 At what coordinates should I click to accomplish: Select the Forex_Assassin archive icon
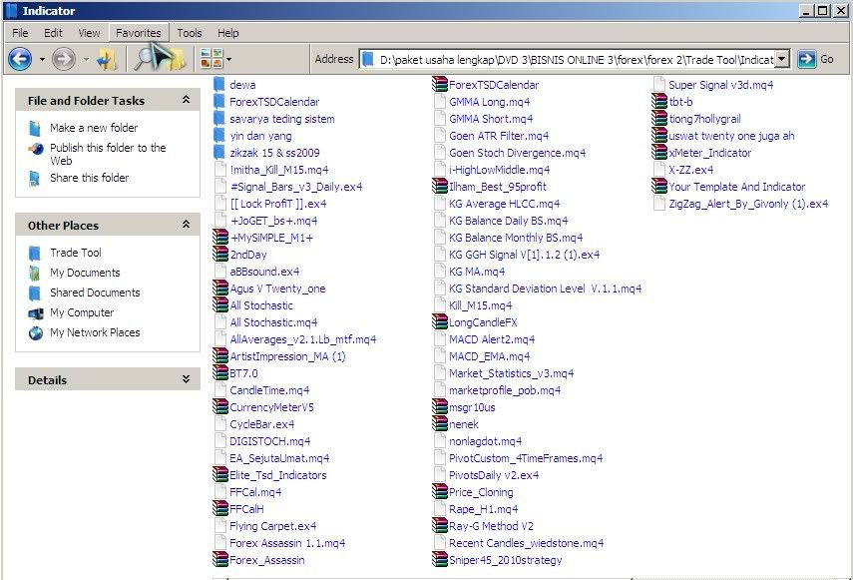tap(220, 560)
